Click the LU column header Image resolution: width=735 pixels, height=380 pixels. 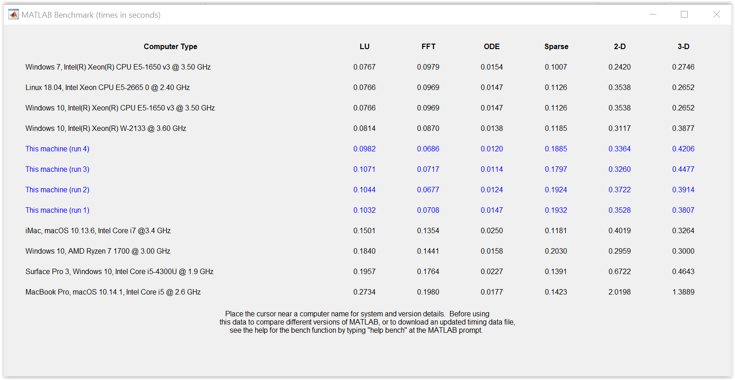[365, 46]
